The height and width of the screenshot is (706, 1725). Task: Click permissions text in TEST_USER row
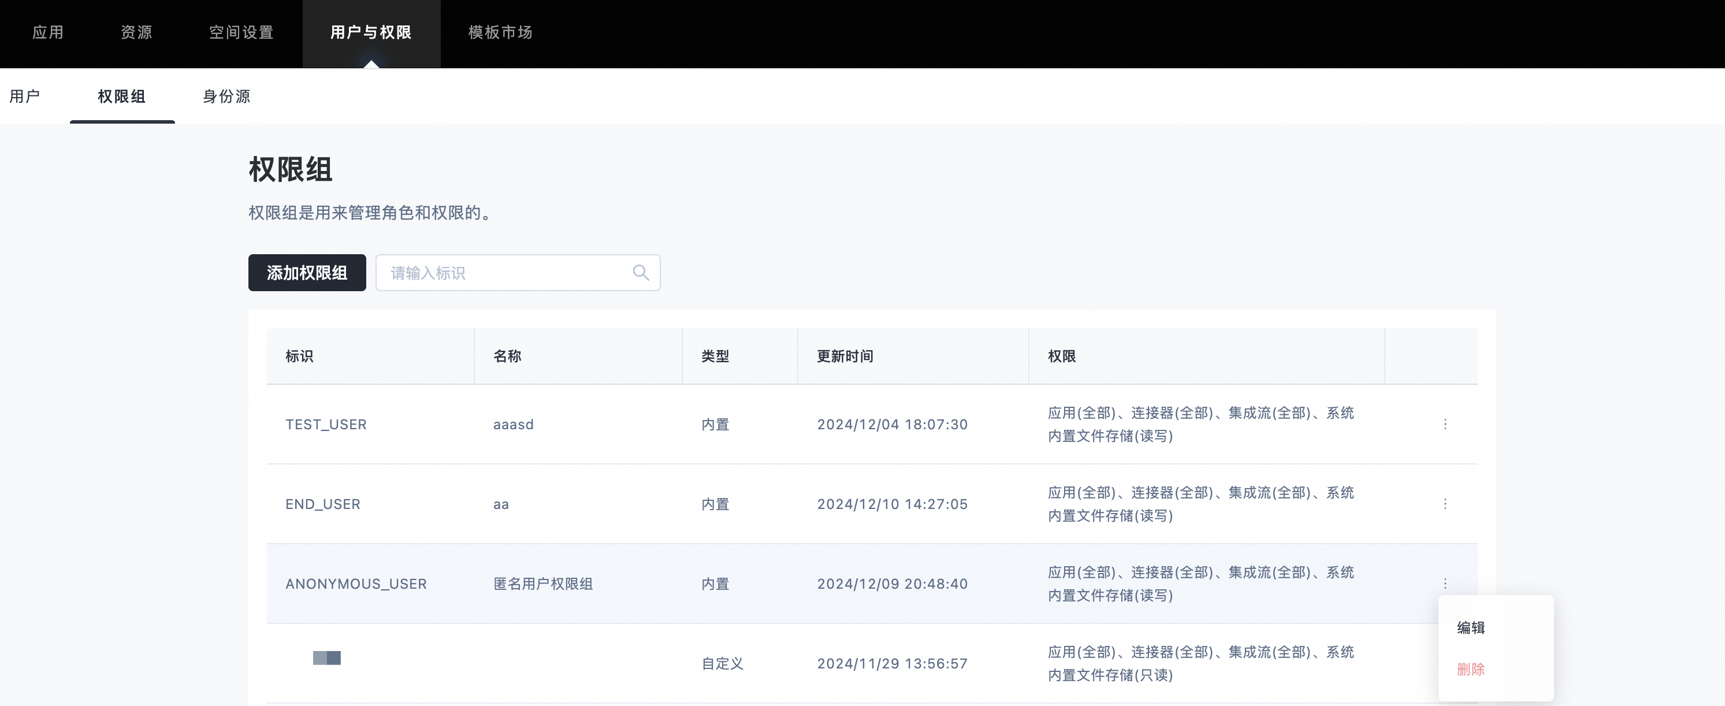click(1200, 425)
